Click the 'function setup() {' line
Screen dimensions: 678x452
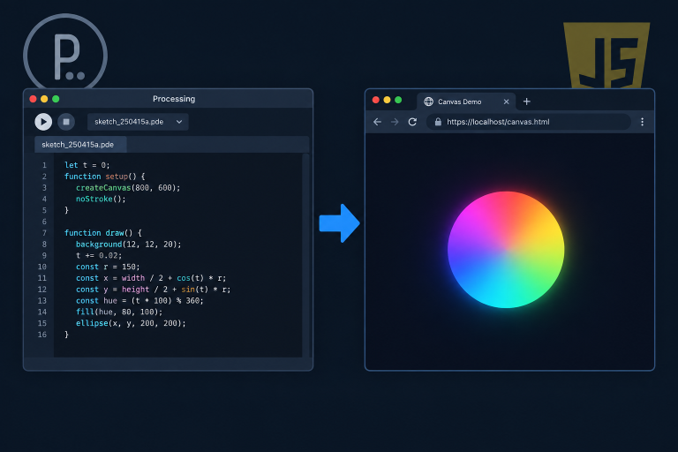105,177
